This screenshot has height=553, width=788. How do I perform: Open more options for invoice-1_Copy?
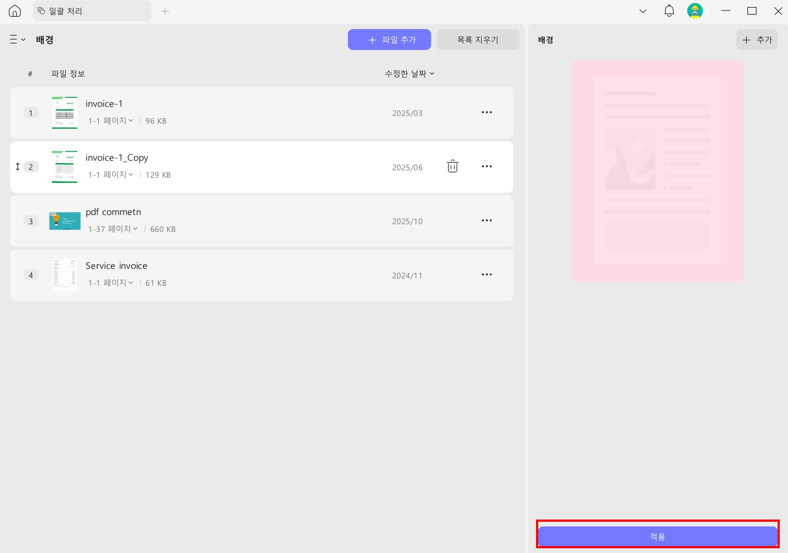tap(487, 166)
